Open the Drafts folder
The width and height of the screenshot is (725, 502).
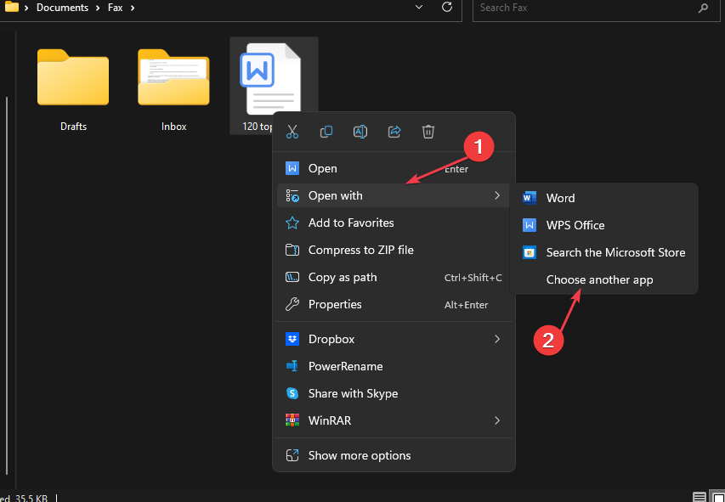[x=73, y=82]
